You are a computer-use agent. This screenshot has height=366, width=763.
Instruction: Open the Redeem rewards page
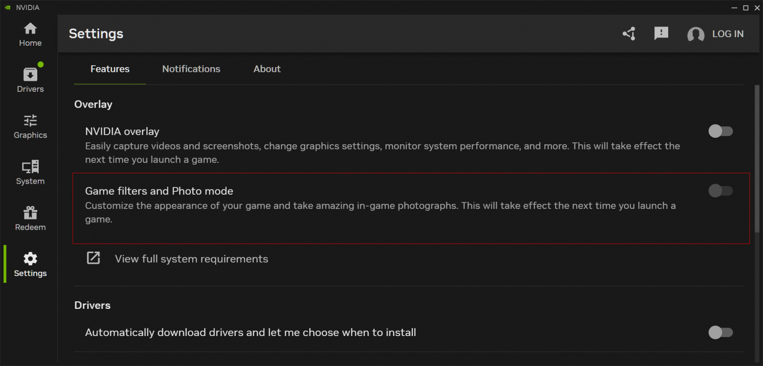(30, 219)
